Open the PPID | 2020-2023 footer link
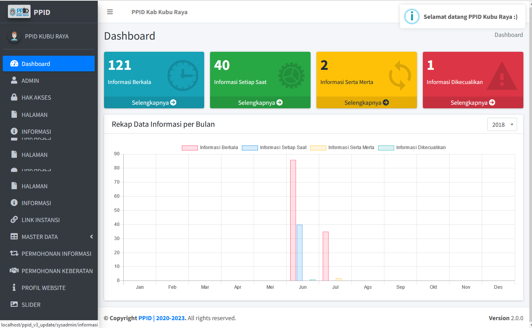Viewport: 532px width, 328px height. 162,318
